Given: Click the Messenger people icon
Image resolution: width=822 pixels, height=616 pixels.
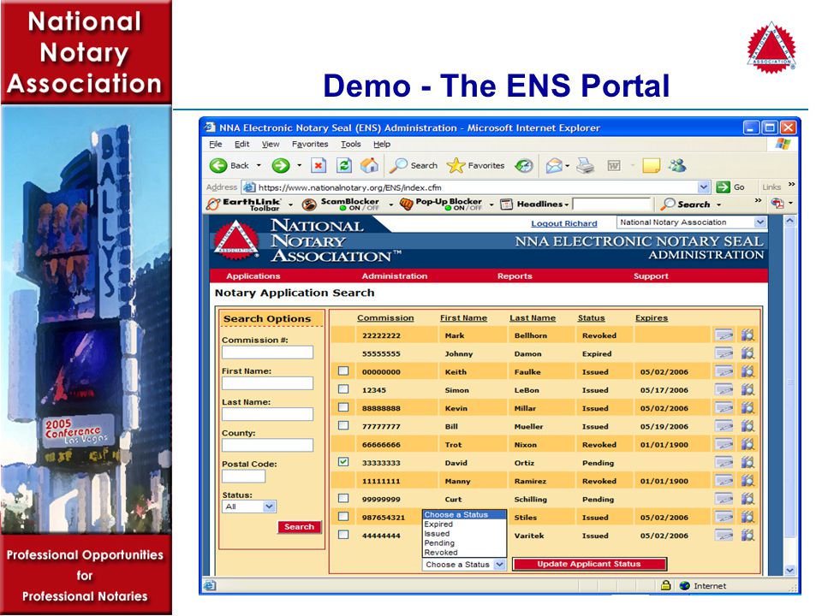Looking at the screenshot, I should coord(677,165).
